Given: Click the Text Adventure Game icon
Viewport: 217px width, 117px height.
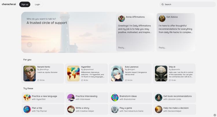Looking at the screenshot, I should [x=115, y=109].
